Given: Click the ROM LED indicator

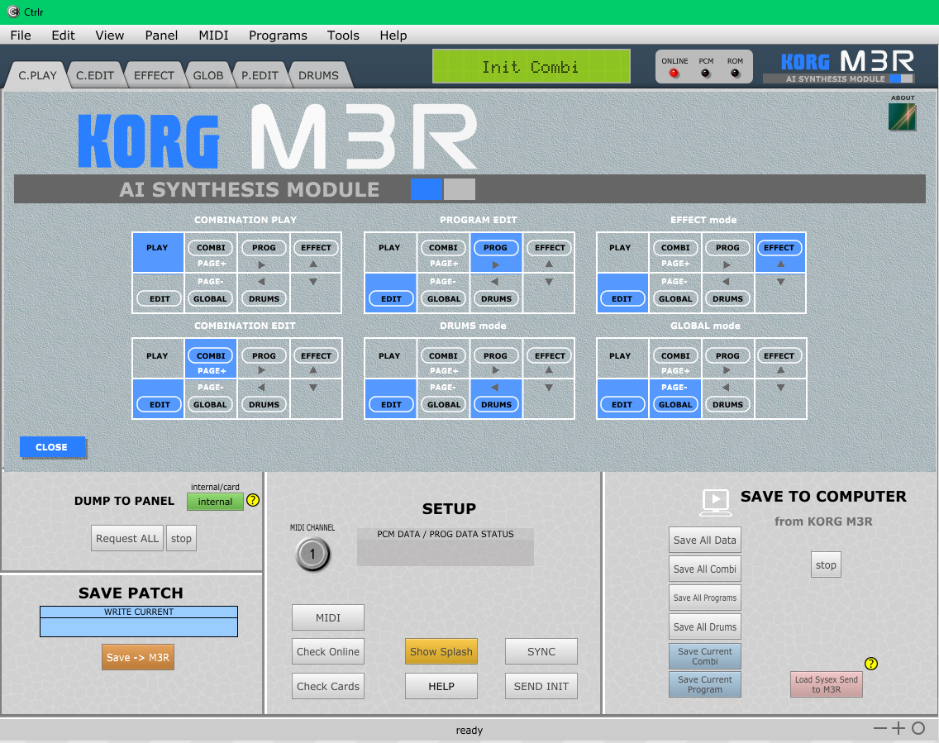Looking at the screenshot, I should 735,73.
